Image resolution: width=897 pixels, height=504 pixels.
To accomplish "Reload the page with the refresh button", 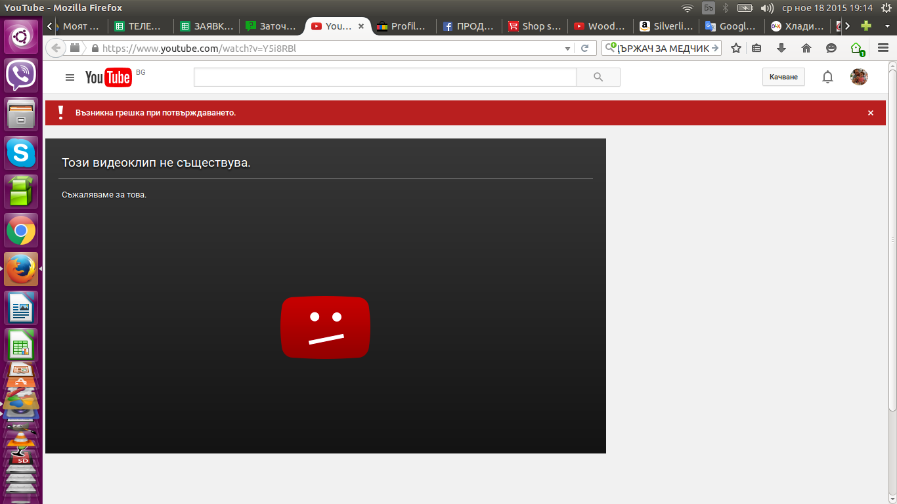I will pos(584,49).
